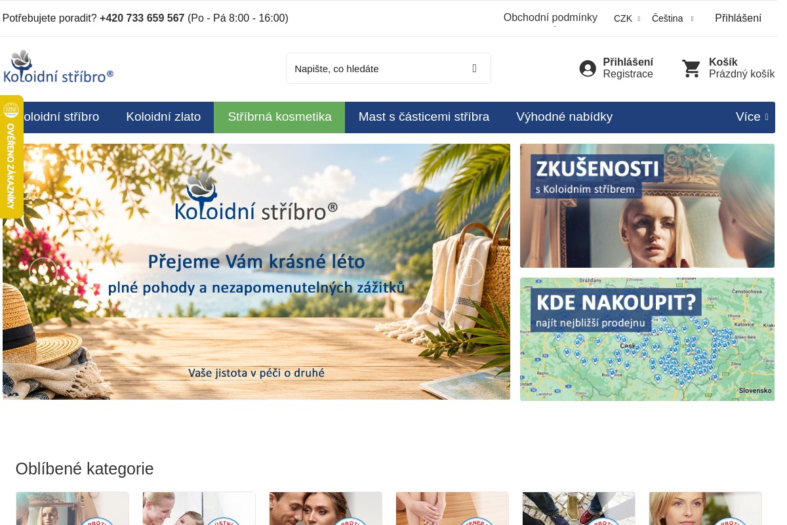787x525 pixels.
Task: Open favorite category card showing shoes
Action: pyautogui.click(x=578, y=509)
